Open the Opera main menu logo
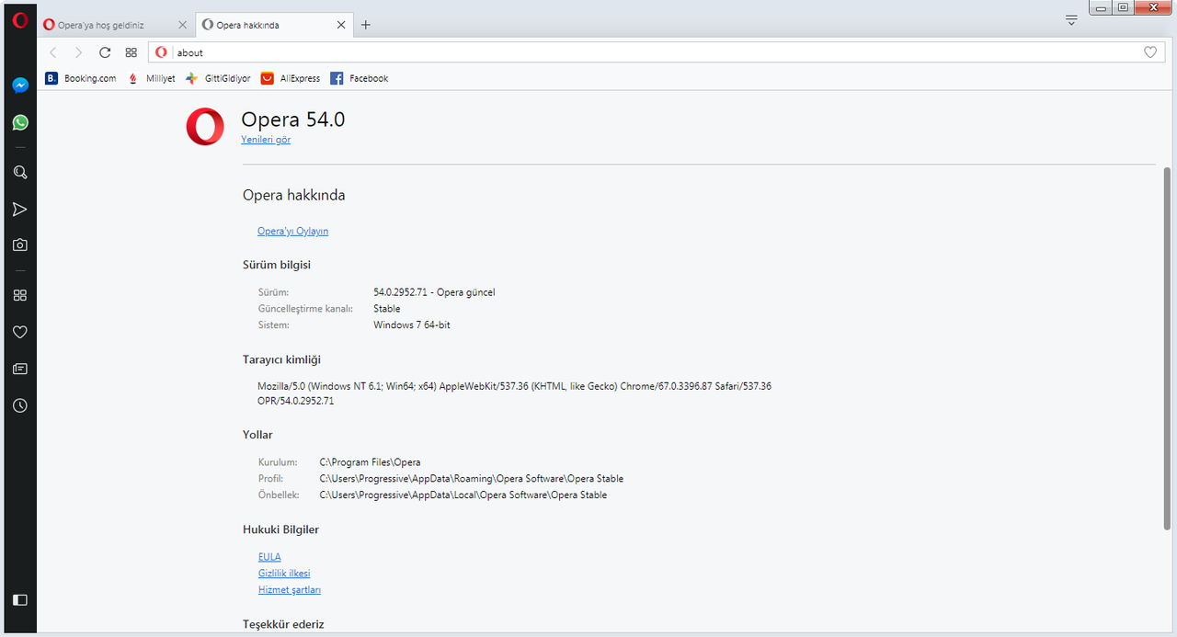Screen dimensions: 1177x637 (20, 21)
